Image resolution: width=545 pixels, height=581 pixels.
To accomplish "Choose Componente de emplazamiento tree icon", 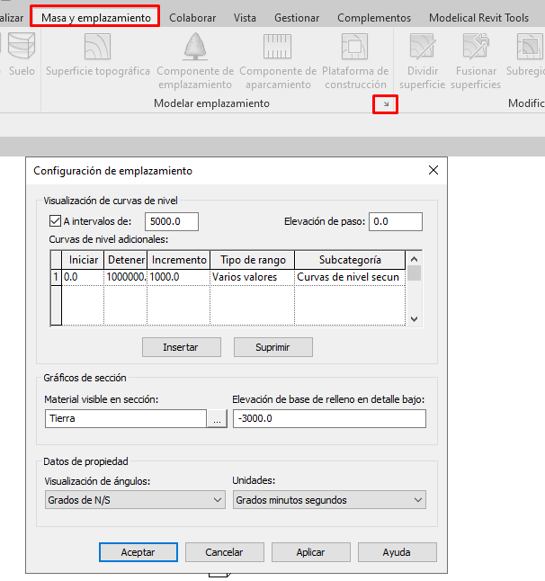I will (195, 46).
